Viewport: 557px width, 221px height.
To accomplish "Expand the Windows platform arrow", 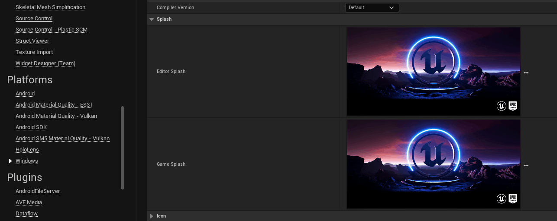I will pyautogui.click(x=10, y=161).
